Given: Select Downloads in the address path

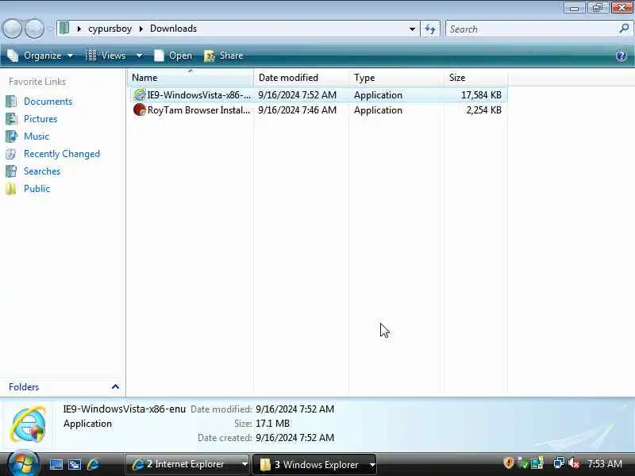Looking at the screenshot, I should [173, 29].
